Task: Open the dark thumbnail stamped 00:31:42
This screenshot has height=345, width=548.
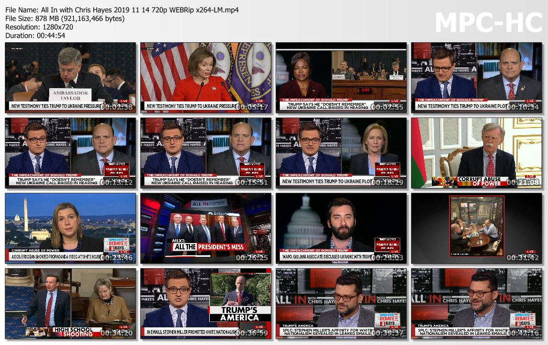Action: tap(477, 228)
